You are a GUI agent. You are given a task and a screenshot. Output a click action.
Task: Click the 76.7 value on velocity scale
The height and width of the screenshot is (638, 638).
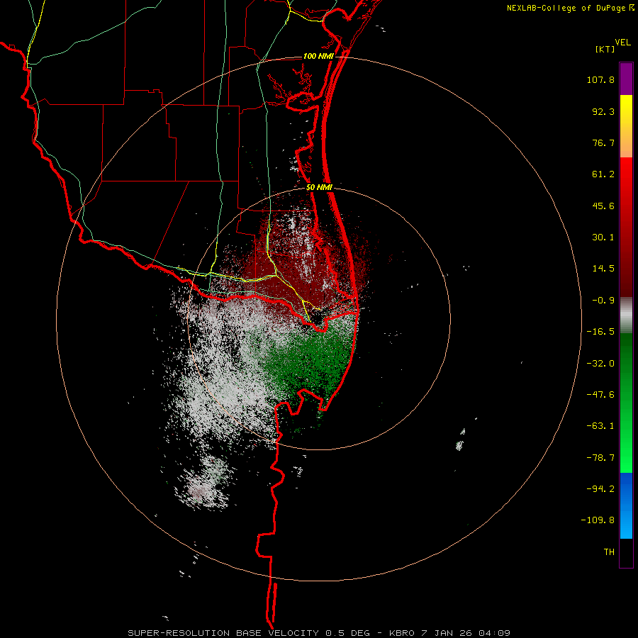click(603, 142)
